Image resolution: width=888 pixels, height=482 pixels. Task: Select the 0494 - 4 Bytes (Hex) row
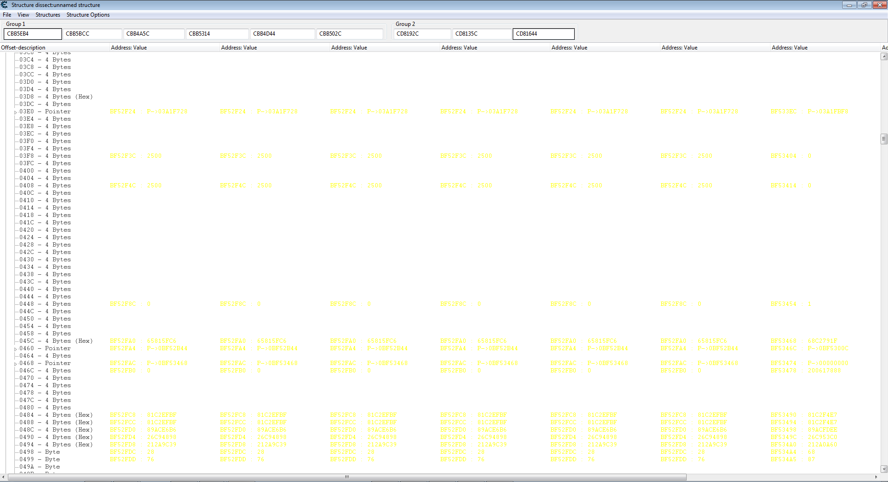tap(56, 445)
